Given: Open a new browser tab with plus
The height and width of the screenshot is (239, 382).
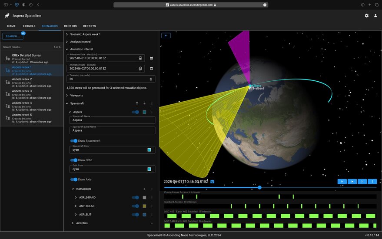Looking at the screenshot, I should tap(369, 5).
